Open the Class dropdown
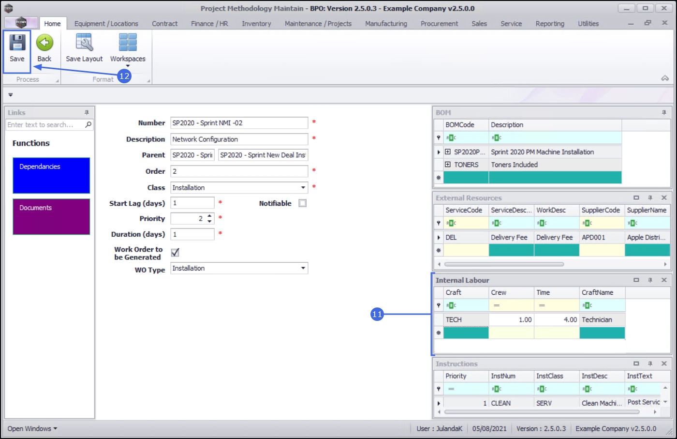This screenshot has width=677, height=439. pyautogui.click(x=303, y=188)
